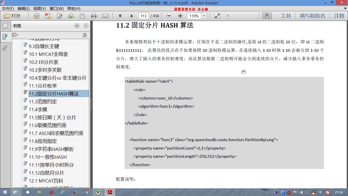Open a file with the 打开 button
Screen dimensions: 348x196
coord(12,16)
